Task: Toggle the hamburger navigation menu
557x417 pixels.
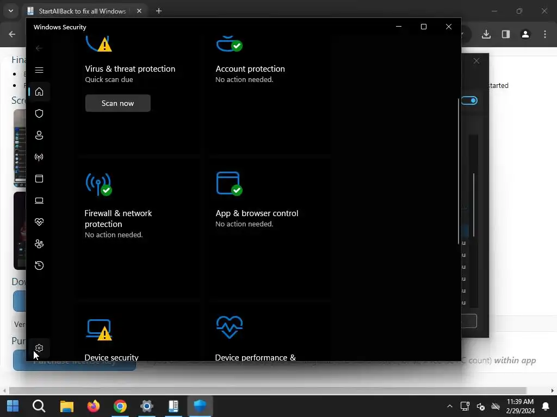Action: click(x=39, y=70)
